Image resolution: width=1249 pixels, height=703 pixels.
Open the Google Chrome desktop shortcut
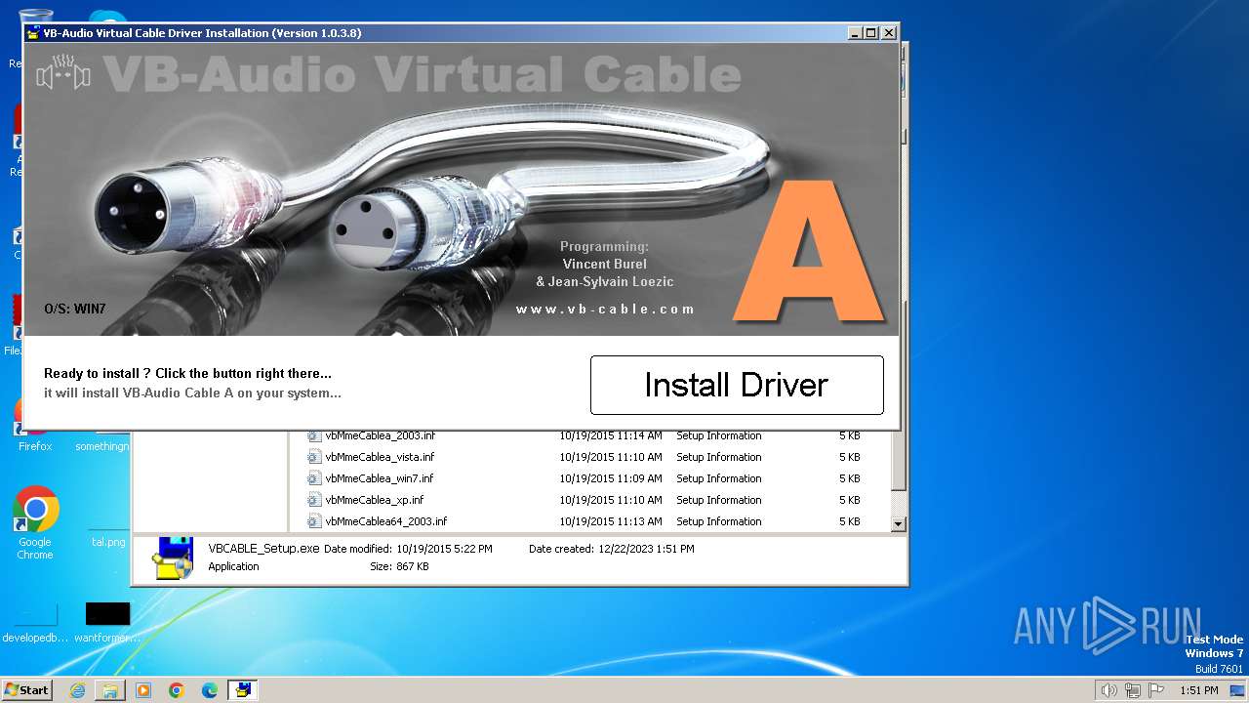(35, 524)
